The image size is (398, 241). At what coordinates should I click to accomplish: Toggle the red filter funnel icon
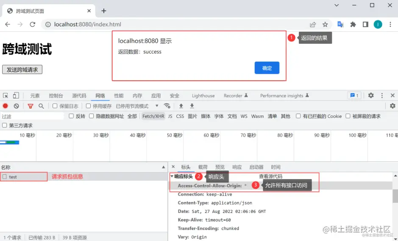point(31,106)
